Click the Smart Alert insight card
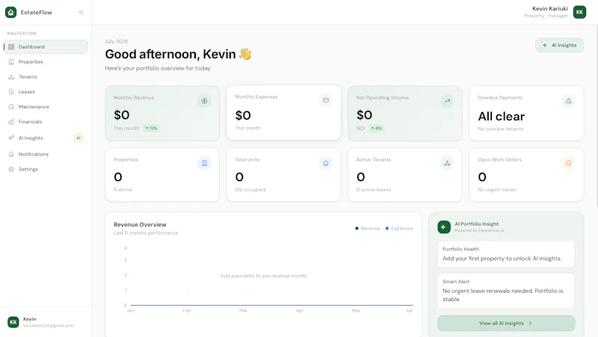 tap(506, 291)
